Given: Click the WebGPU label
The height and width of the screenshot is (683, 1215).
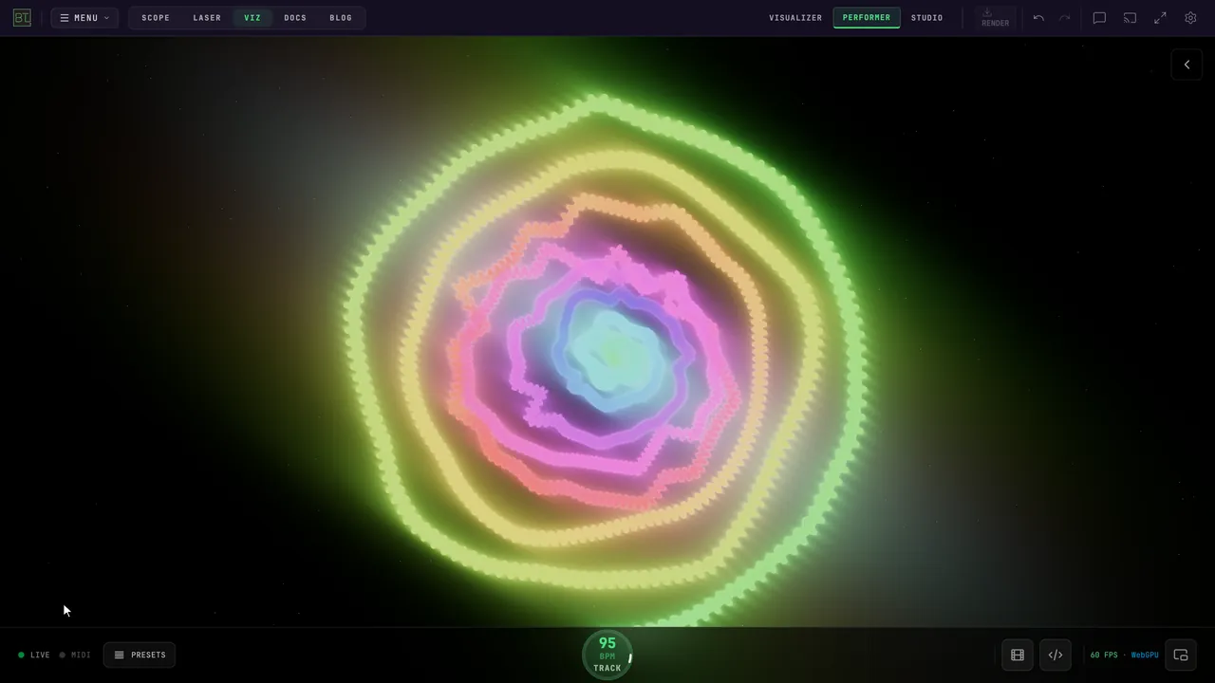Looking at the screenshot, I should [1145, 655].
